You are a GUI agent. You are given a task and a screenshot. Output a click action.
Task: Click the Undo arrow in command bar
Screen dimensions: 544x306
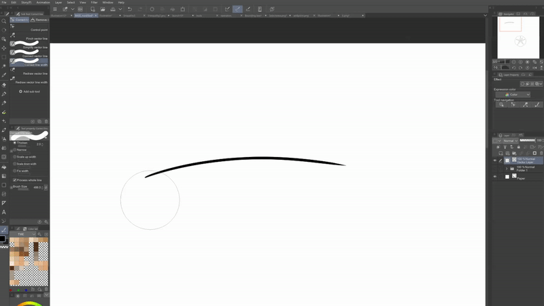(x=130, y=10)
